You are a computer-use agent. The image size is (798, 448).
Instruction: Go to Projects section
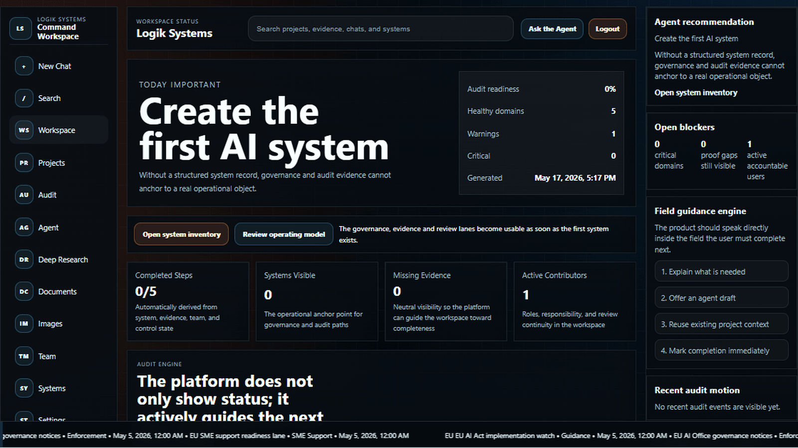click(59, 163)
